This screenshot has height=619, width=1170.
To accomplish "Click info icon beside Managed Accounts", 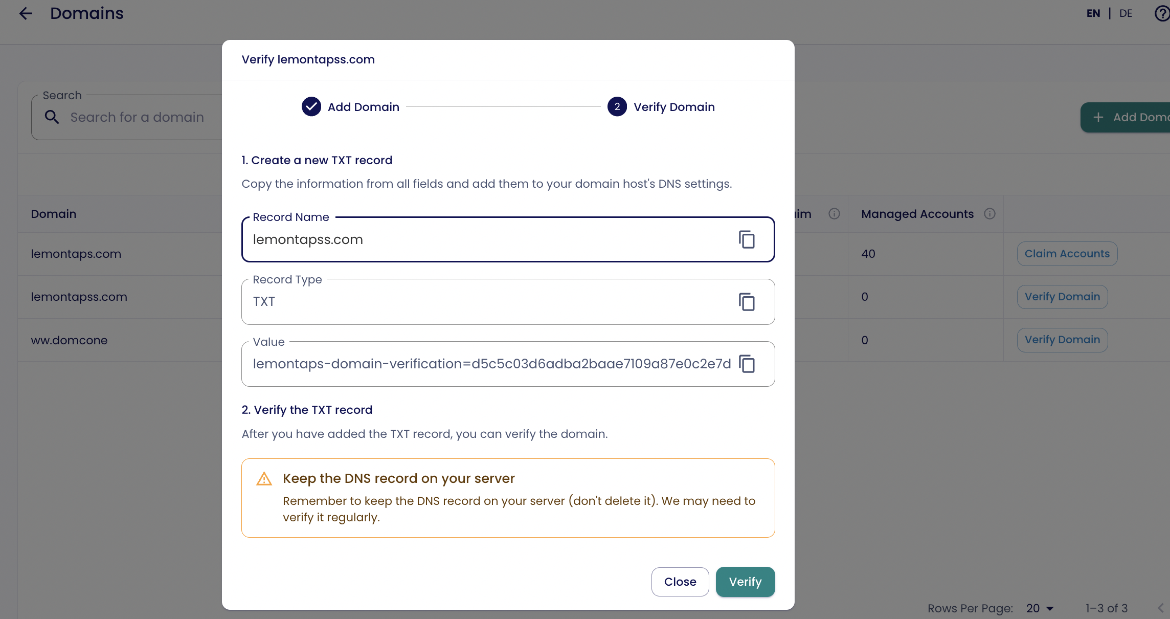I will pos(989,214).
